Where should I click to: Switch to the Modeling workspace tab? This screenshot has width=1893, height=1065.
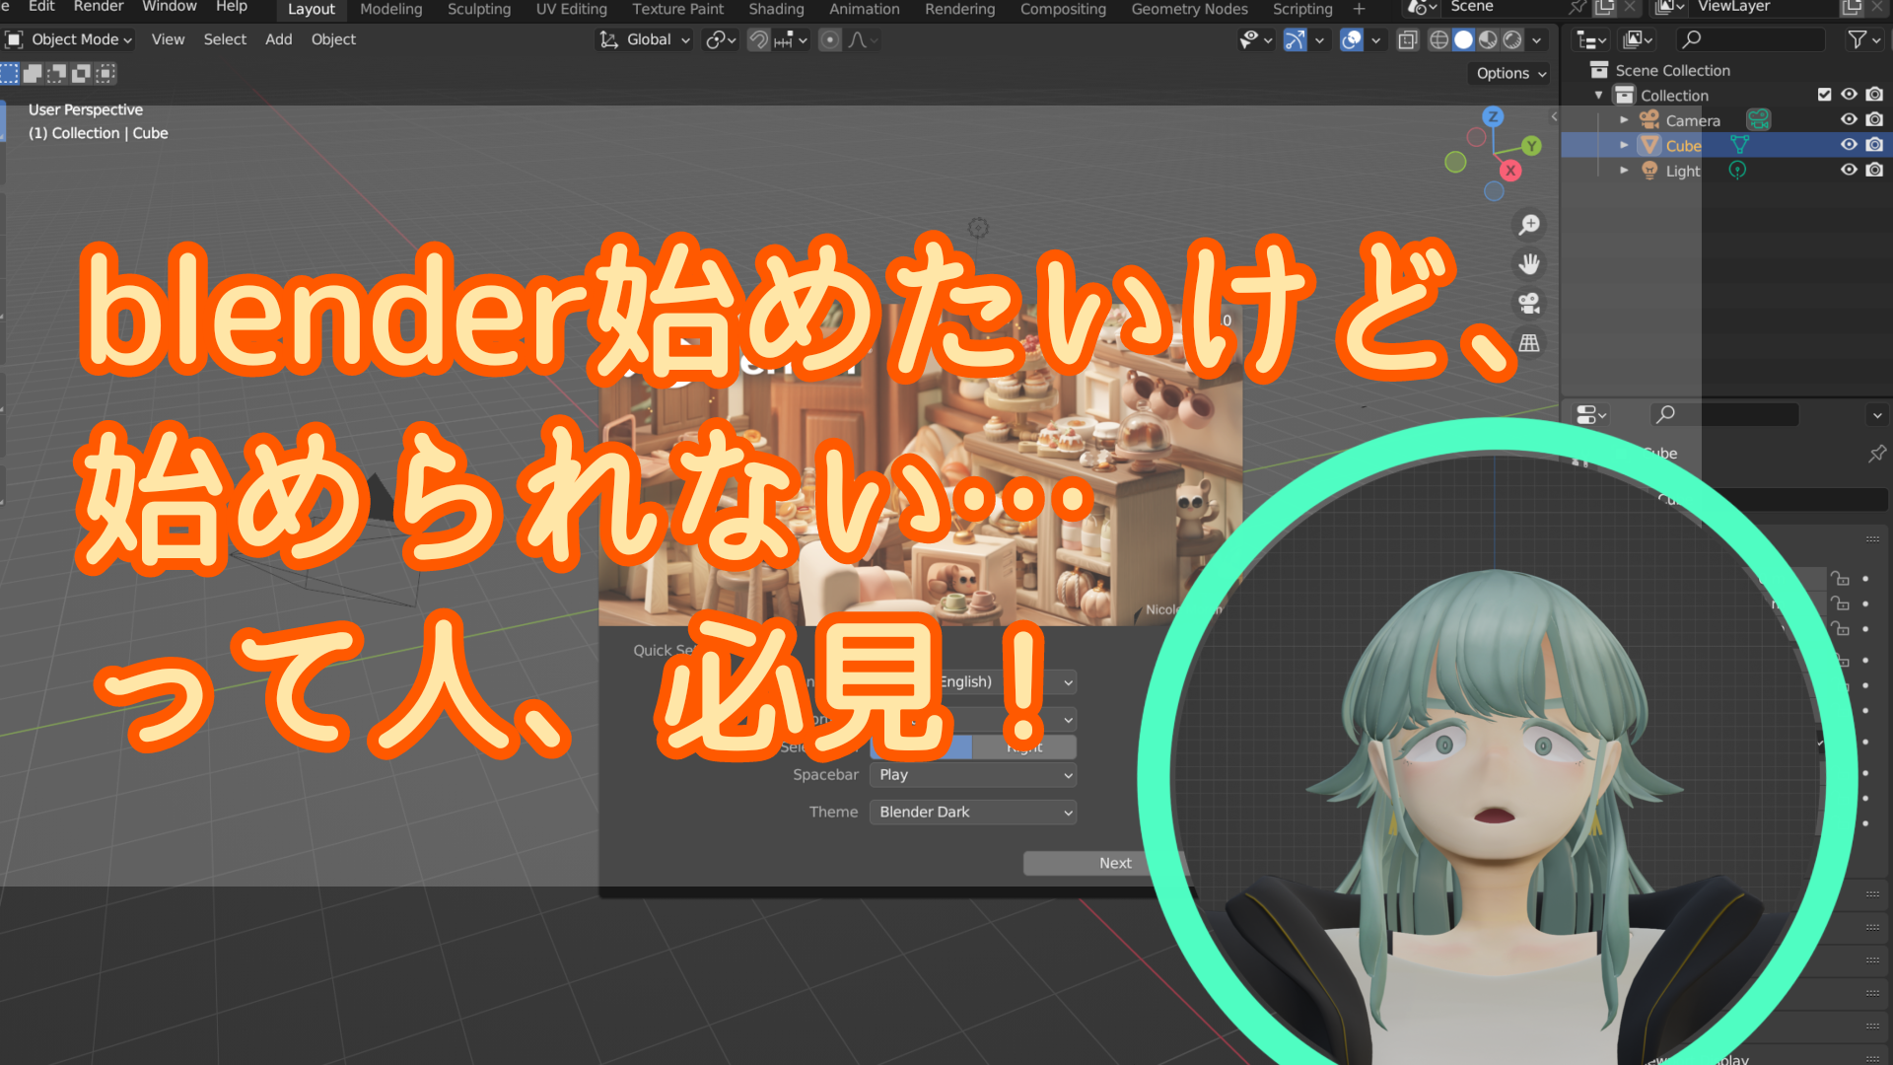pyautogui.click(x=391, y=9)
